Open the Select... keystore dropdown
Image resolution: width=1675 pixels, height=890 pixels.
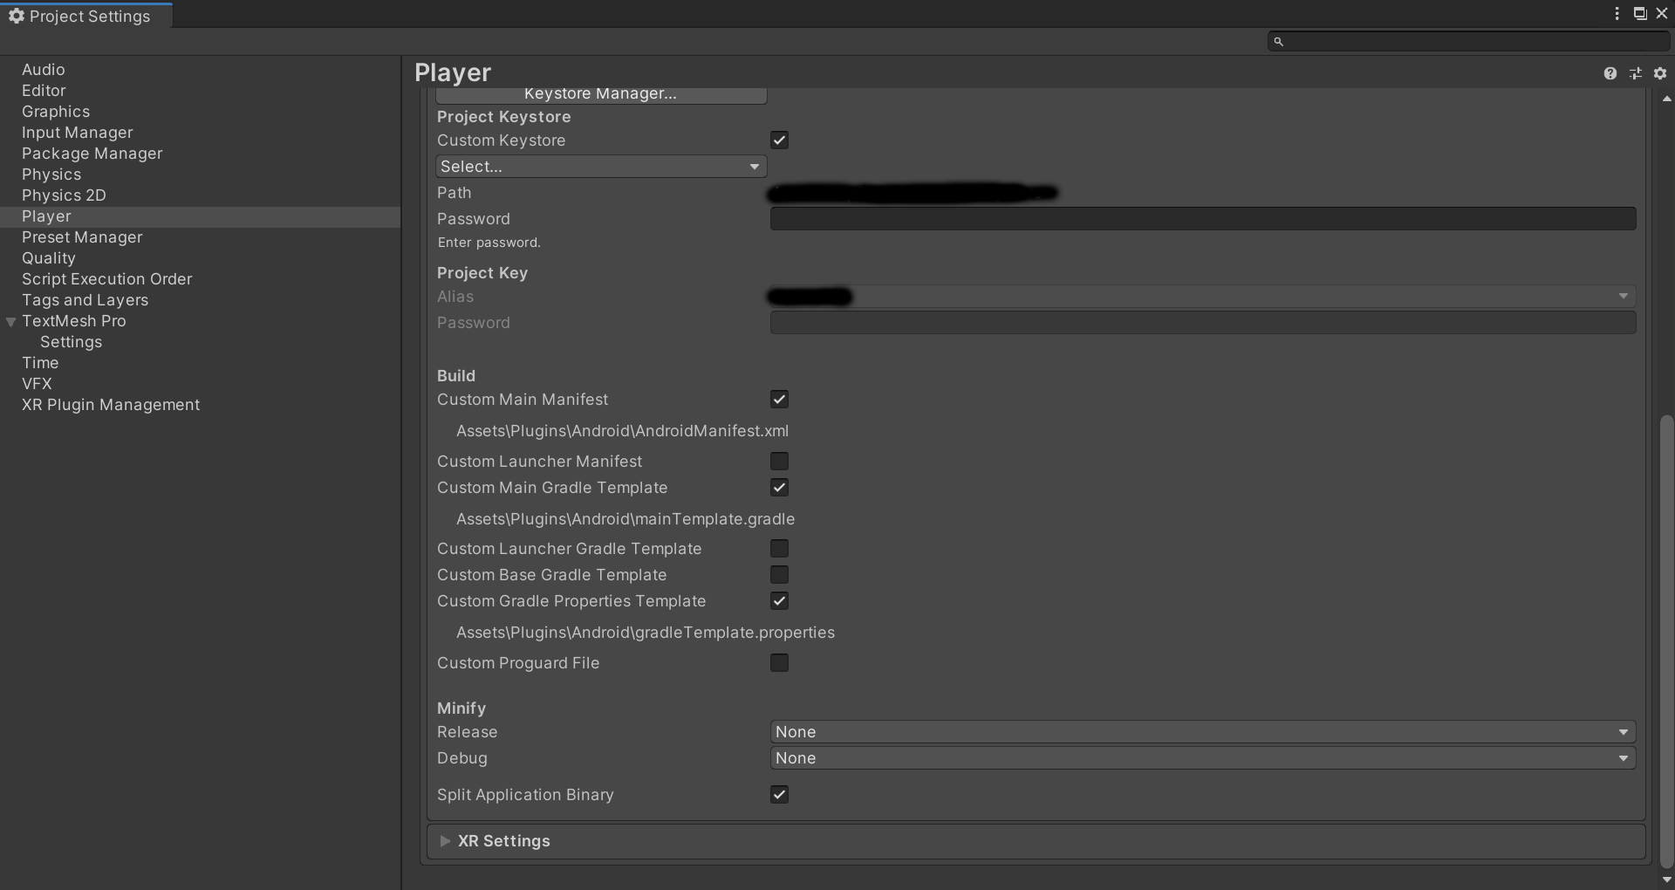coord(600,166)
